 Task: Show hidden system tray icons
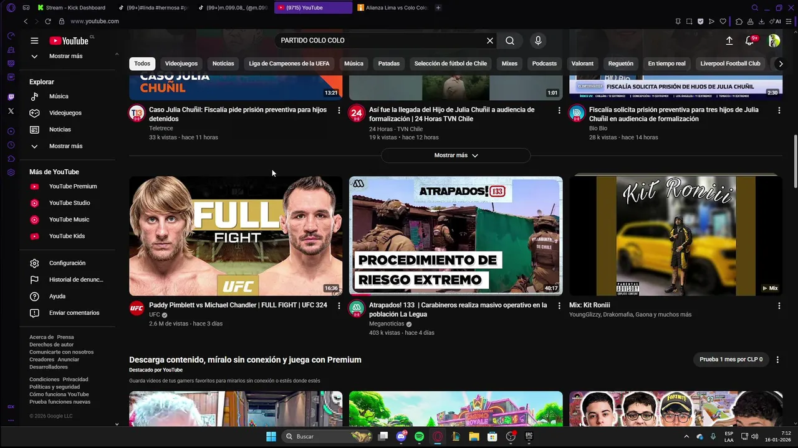tap(686, 436)
